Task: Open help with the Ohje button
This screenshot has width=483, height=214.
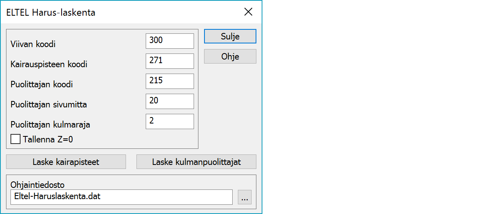Action: pos(230,56)
